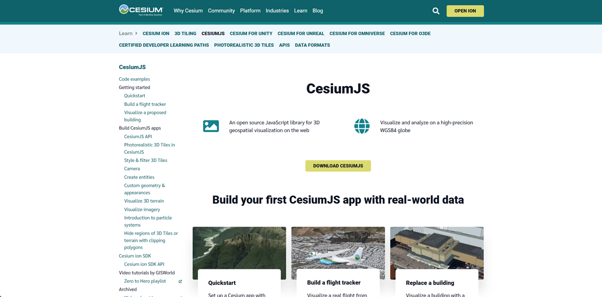Open the Learn menu in top navigation
The width and height of the screenshot is (602, 297).
click(301, 11)
